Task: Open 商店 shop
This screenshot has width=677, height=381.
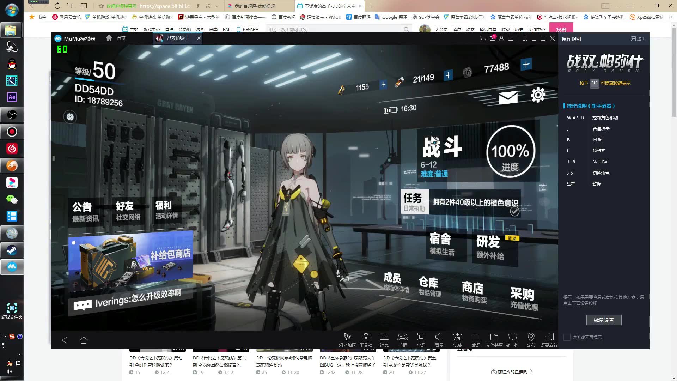Action: tap(474, 292)
